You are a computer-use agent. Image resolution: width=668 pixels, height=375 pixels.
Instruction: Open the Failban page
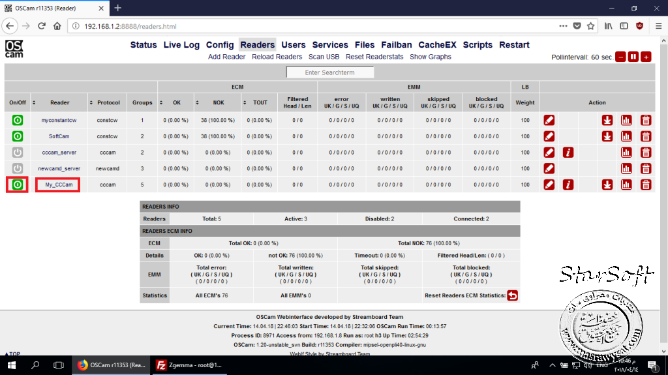pyautogui.click(x=397, y=45)
